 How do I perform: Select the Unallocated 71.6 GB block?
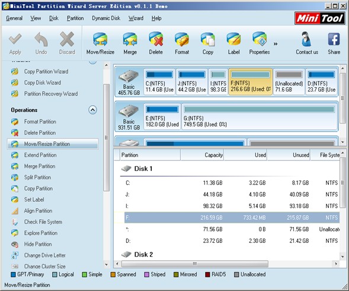(289, 82)
